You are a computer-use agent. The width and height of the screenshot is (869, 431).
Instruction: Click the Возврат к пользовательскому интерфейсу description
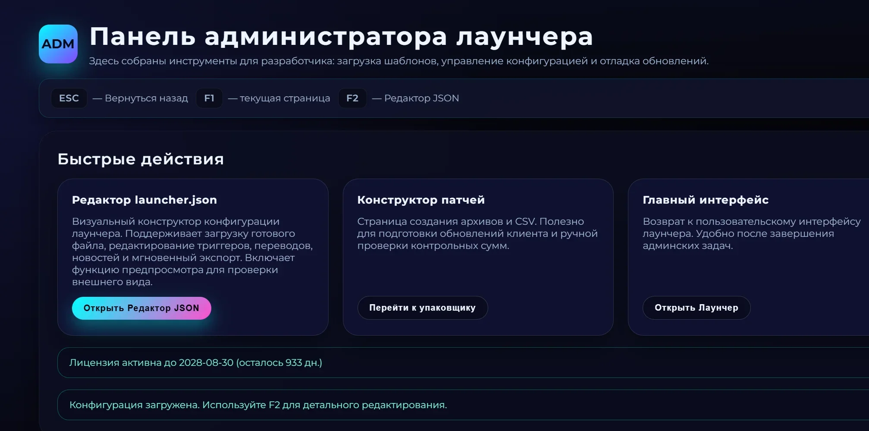pos(752,233)
